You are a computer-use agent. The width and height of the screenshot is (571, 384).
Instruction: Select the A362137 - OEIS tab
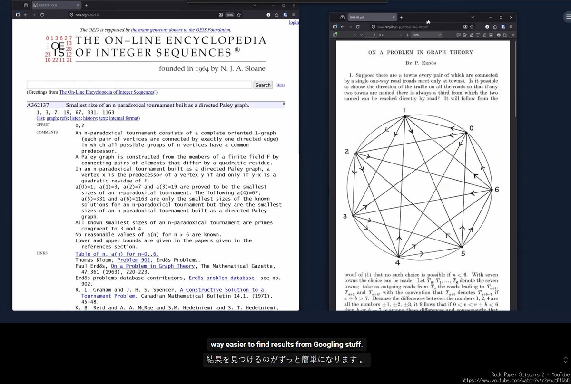click(56, 5)
